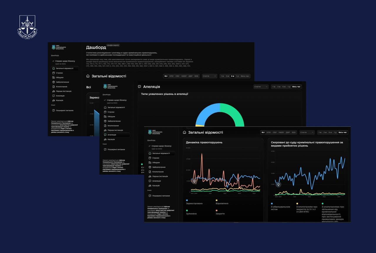Click green Зупинено legend dot
Image resolution: width=376 pixels, height=253 pixels.
187,210
